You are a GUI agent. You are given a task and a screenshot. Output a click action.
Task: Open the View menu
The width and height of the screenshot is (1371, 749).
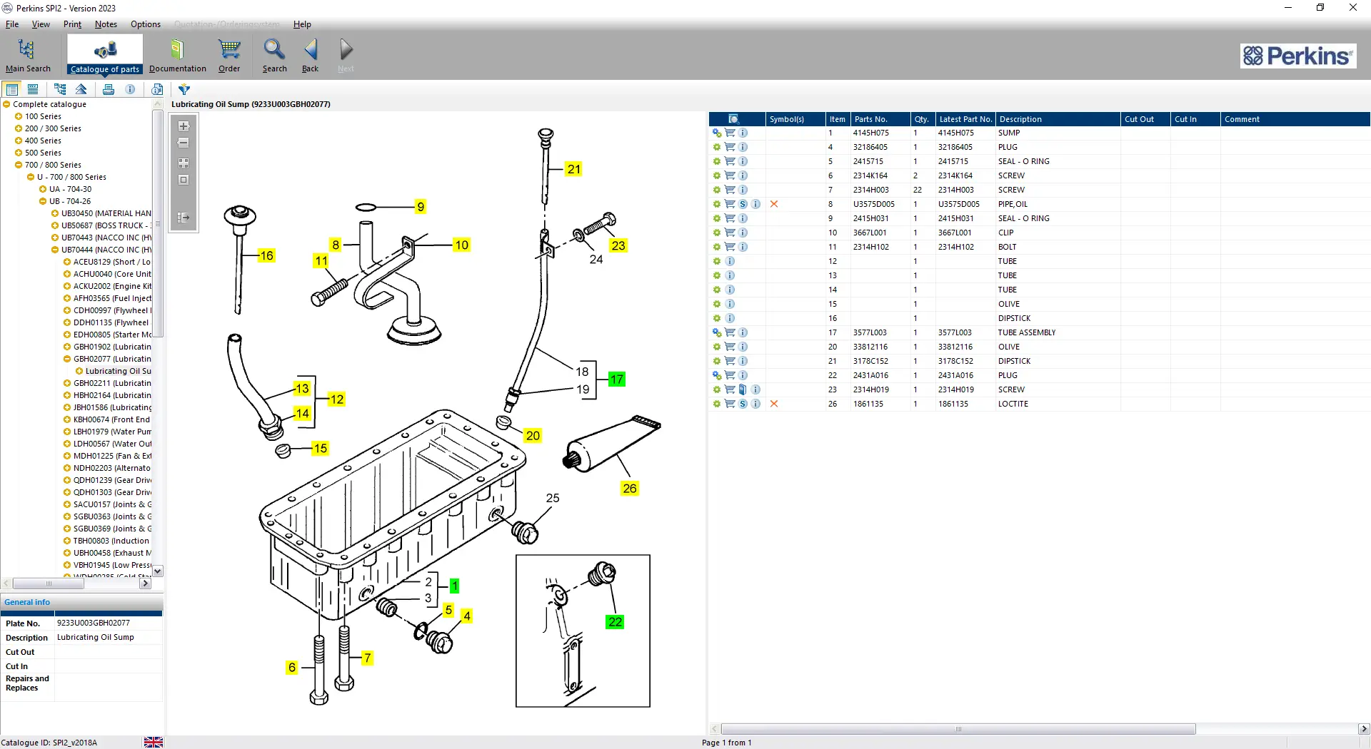[41, 24]
